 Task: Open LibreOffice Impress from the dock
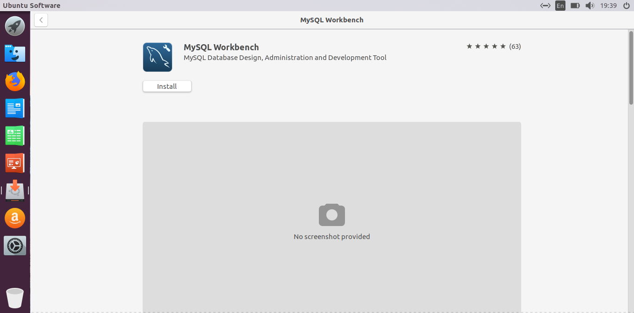pyautogui.click(x=15, y=163)
